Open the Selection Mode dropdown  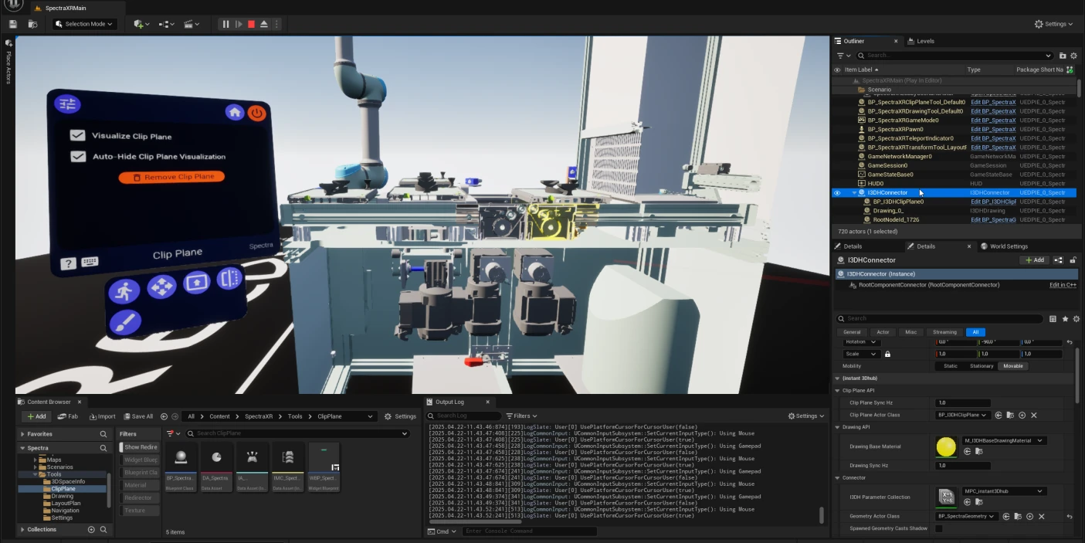[x=85, y=24]
